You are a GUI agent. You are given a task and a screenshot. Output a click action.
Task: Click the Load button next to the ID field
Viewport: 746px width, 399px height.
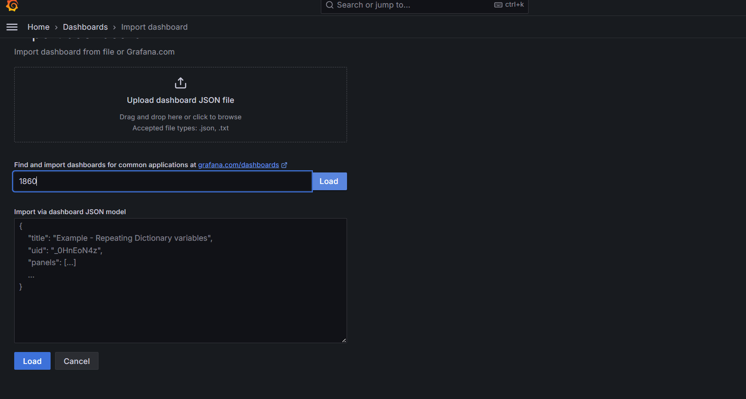point(329,181)
